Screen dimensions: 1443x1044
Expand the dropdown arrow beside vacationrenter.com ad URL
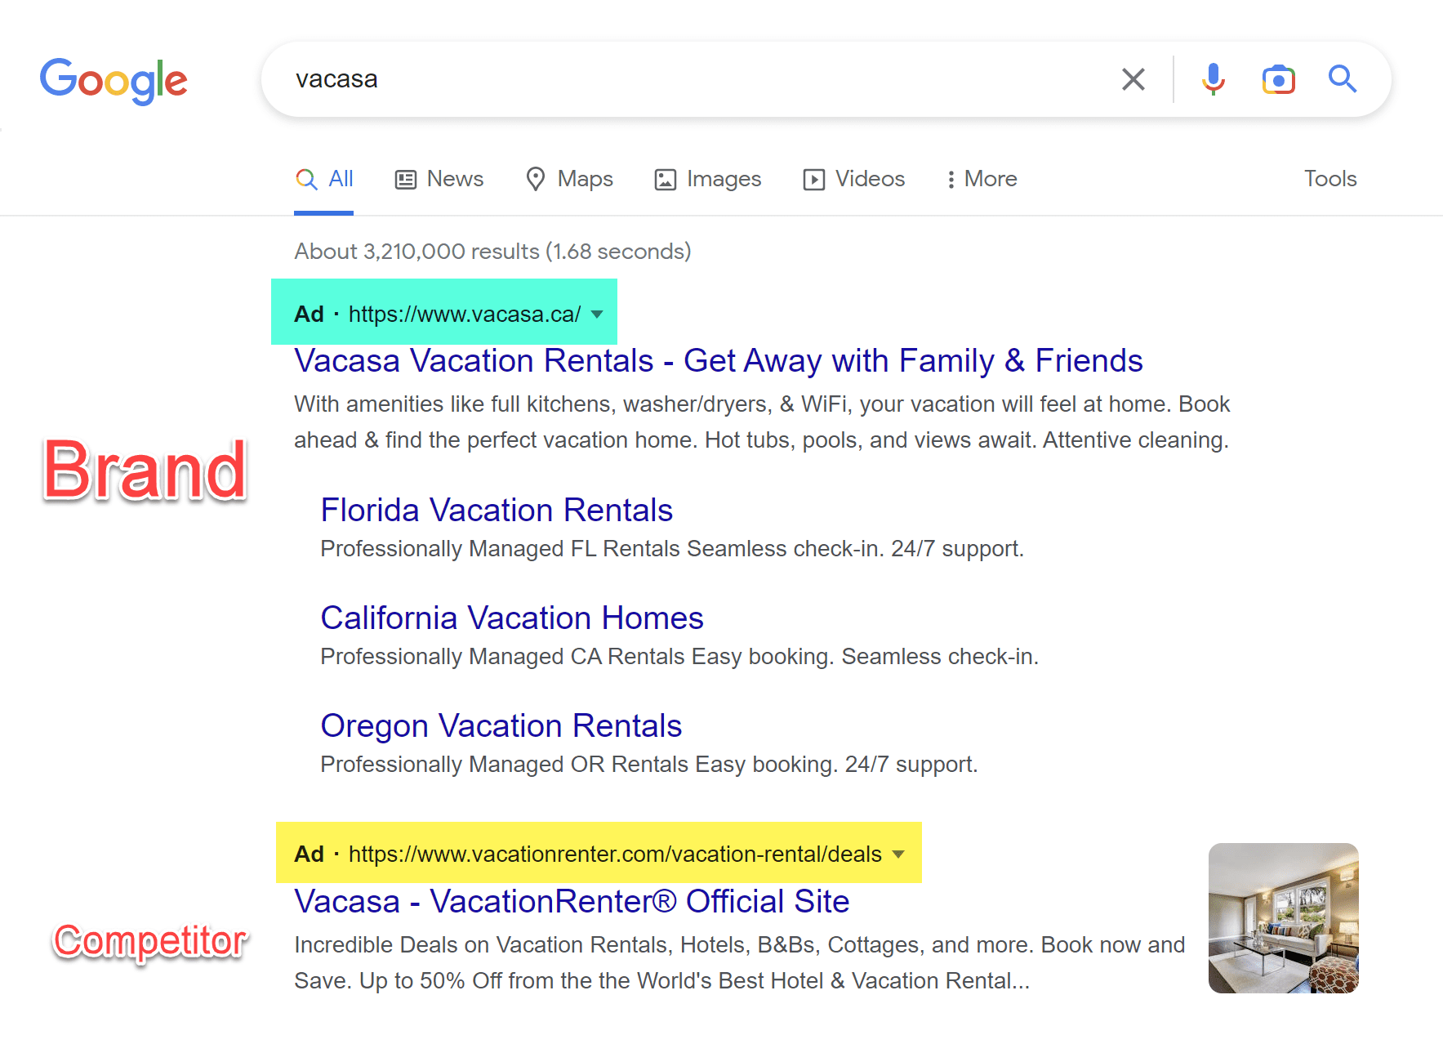tap(898, 854)
